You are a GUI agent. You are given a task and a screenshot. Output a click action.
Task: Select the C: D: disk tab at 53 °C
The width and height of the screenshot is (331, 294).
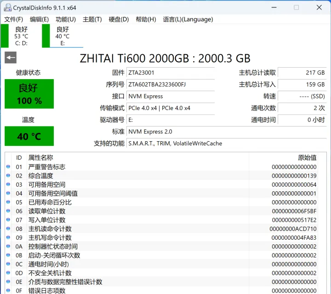point(21,36)
